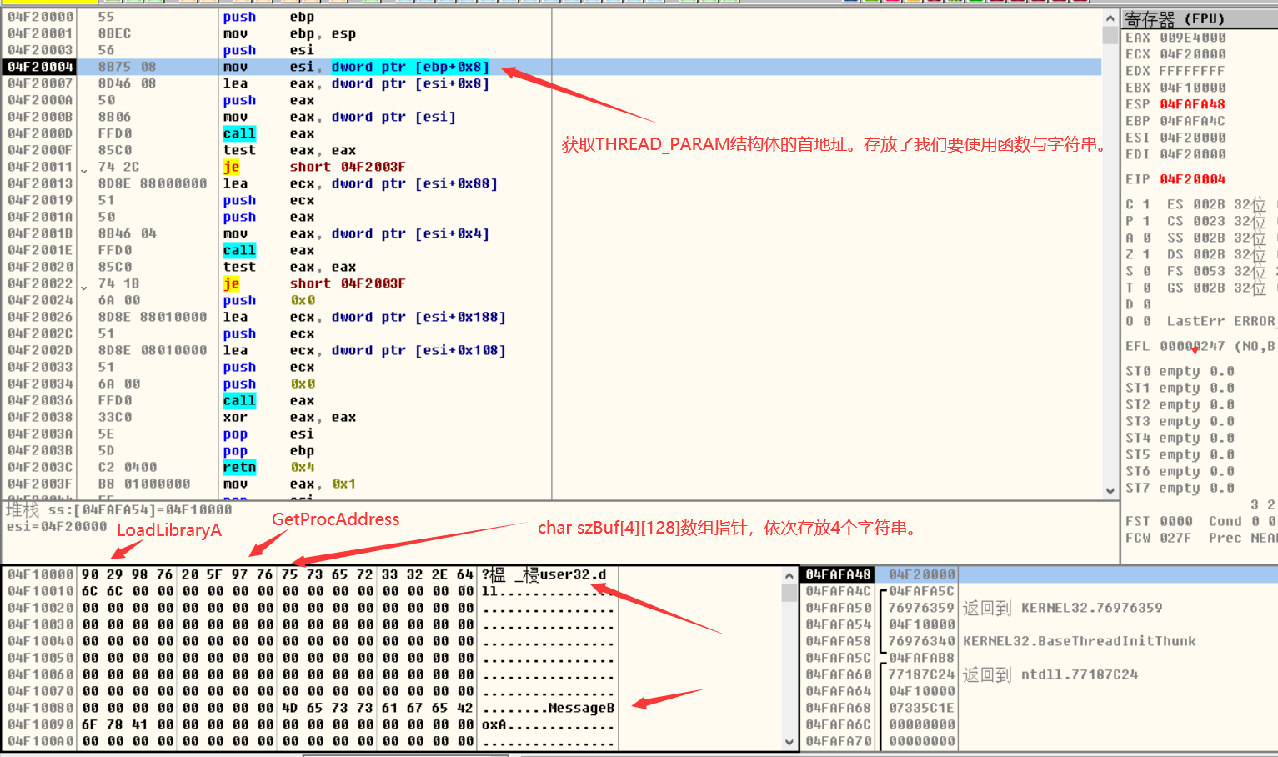Select dump row at address 04F10000
Image resolution: width=1278 pixels, height=757 pixels.
pyautogui.click(x=311, y=574)
